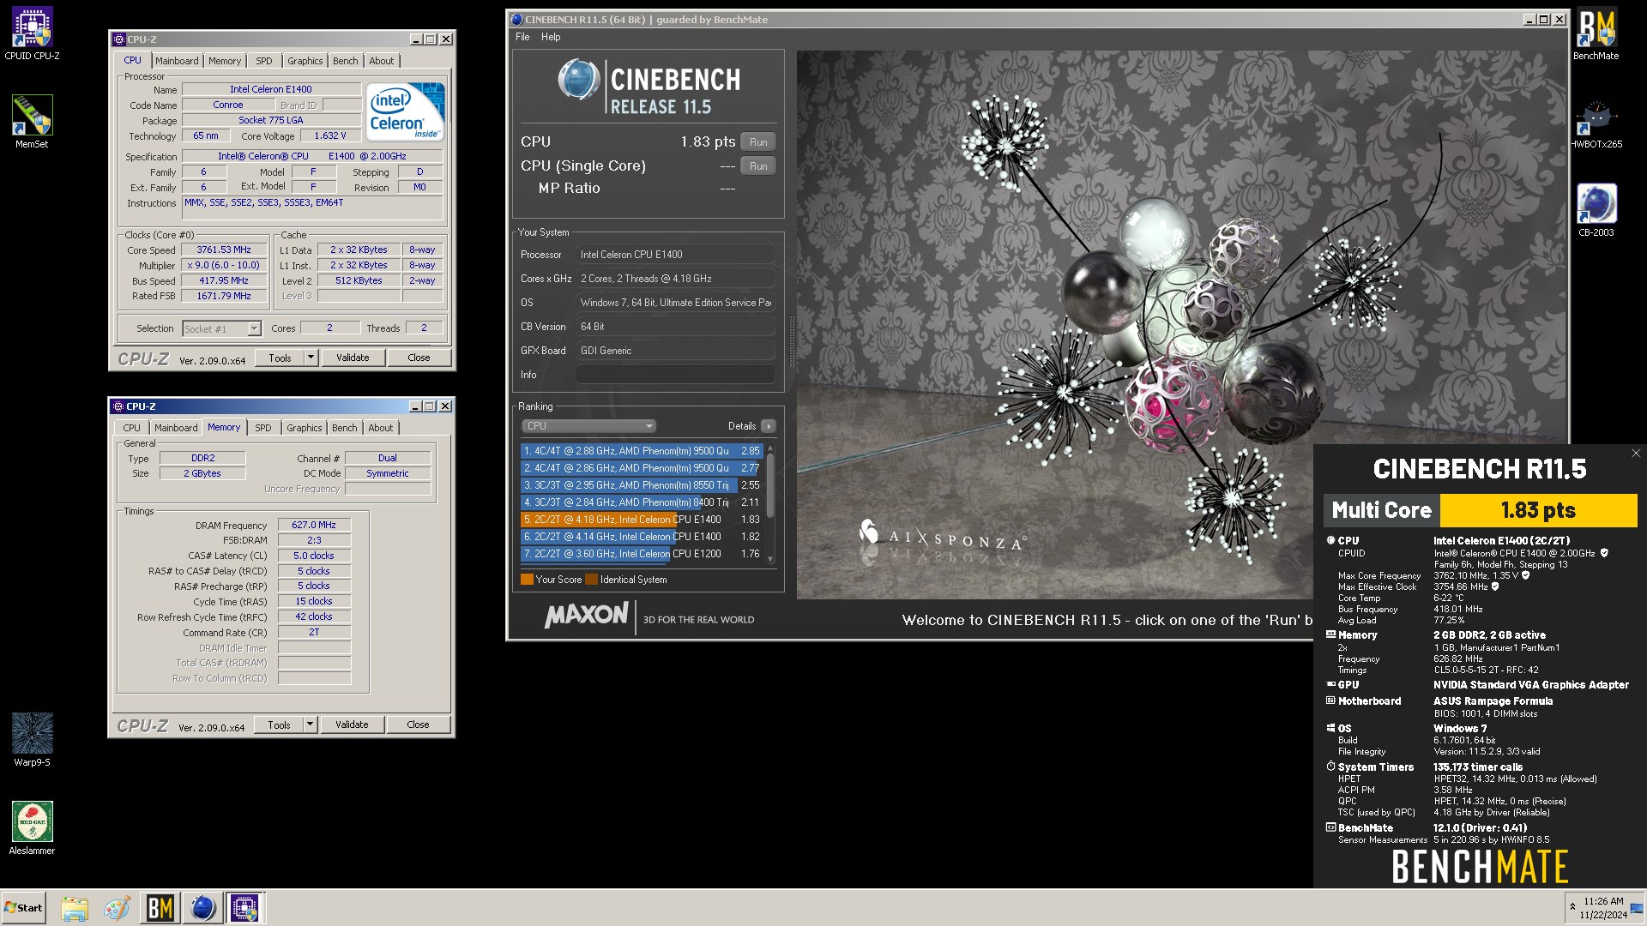Click Close button in upper CPU-Z window
The height and width of the screenshot is (926, 1647).
pyautogui.click(x=419, y=358)
